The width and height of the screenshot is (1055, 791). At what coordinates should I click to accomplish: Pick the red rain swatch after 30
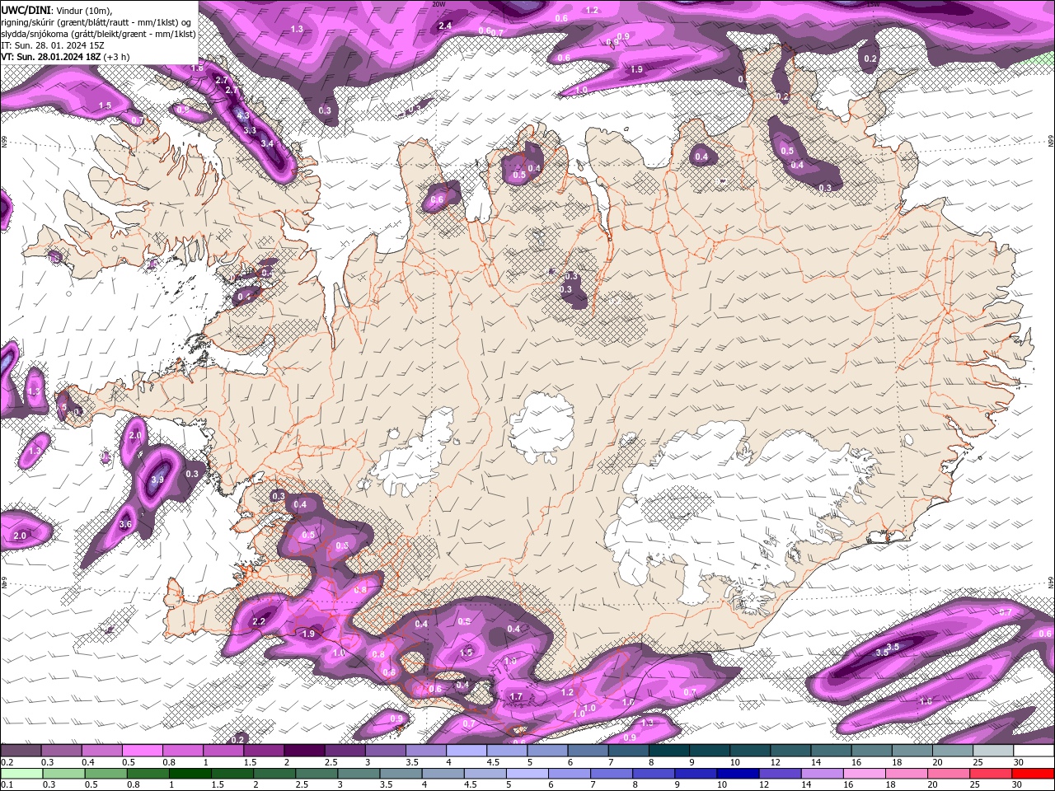click(x=1033, y=774)
